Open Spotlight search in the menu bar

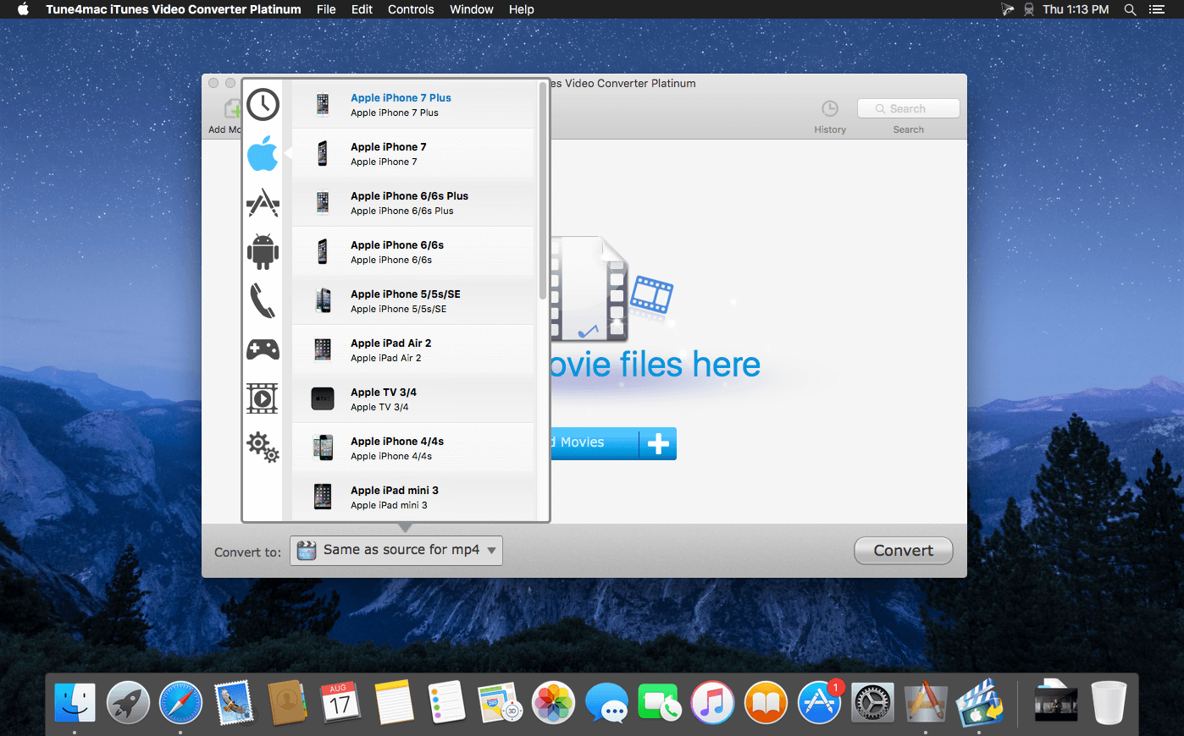pos(1130,9)
